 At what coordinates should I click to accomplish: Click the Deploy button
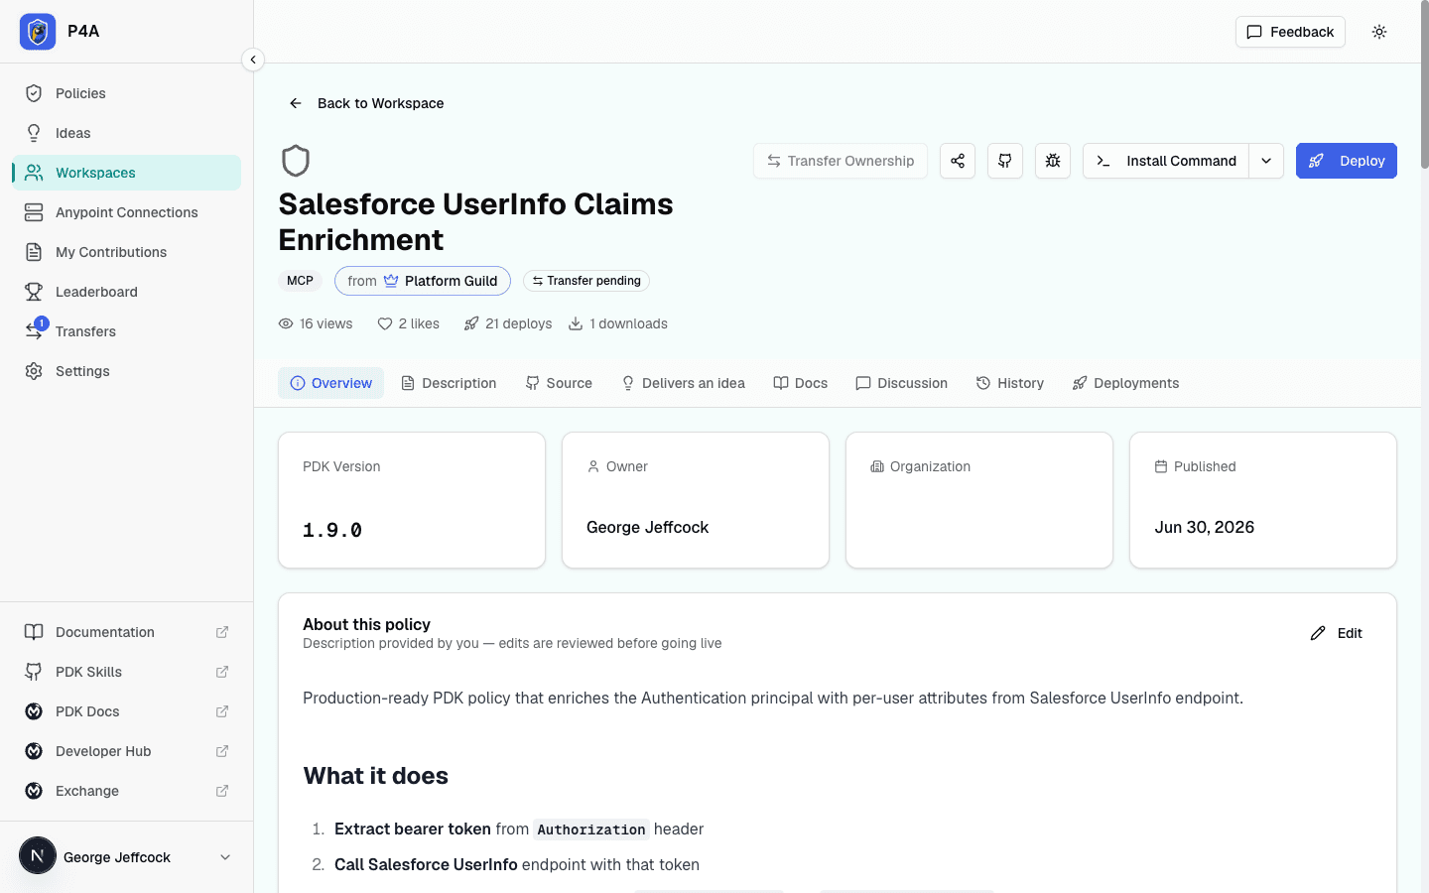pyautogui.click(x=1347, y=161)
